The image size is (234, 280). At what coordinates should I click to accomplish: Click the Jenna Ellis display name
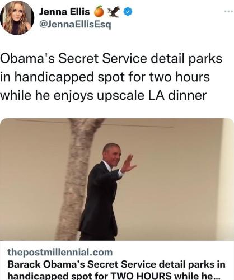click(x=64, y=12)
